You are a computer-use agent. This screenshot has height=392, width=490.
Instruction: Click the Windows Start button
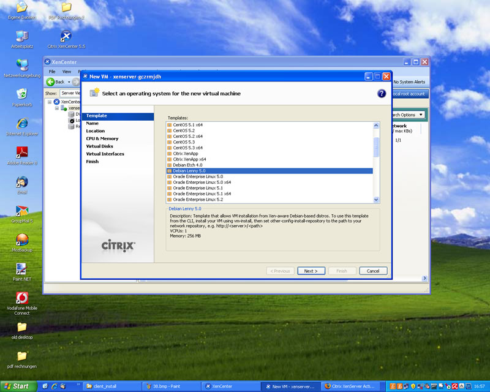point(18,386)
